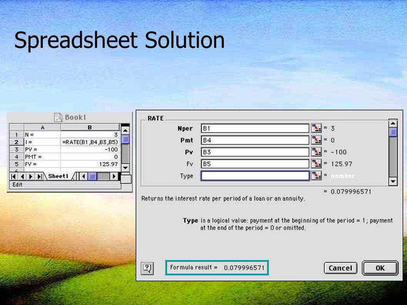Click the RATE dialog scroll up arrow
Viewport: 407px width, 305px height.
click(393, 123)
